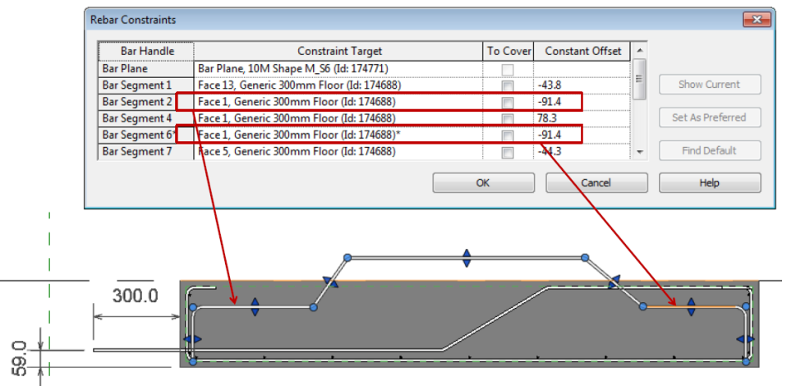The height and width of the screenshot is (386, 787).
Task: Click Bar Plane, 10M Shape M_S6 target cell
Action: click(338, 69)
